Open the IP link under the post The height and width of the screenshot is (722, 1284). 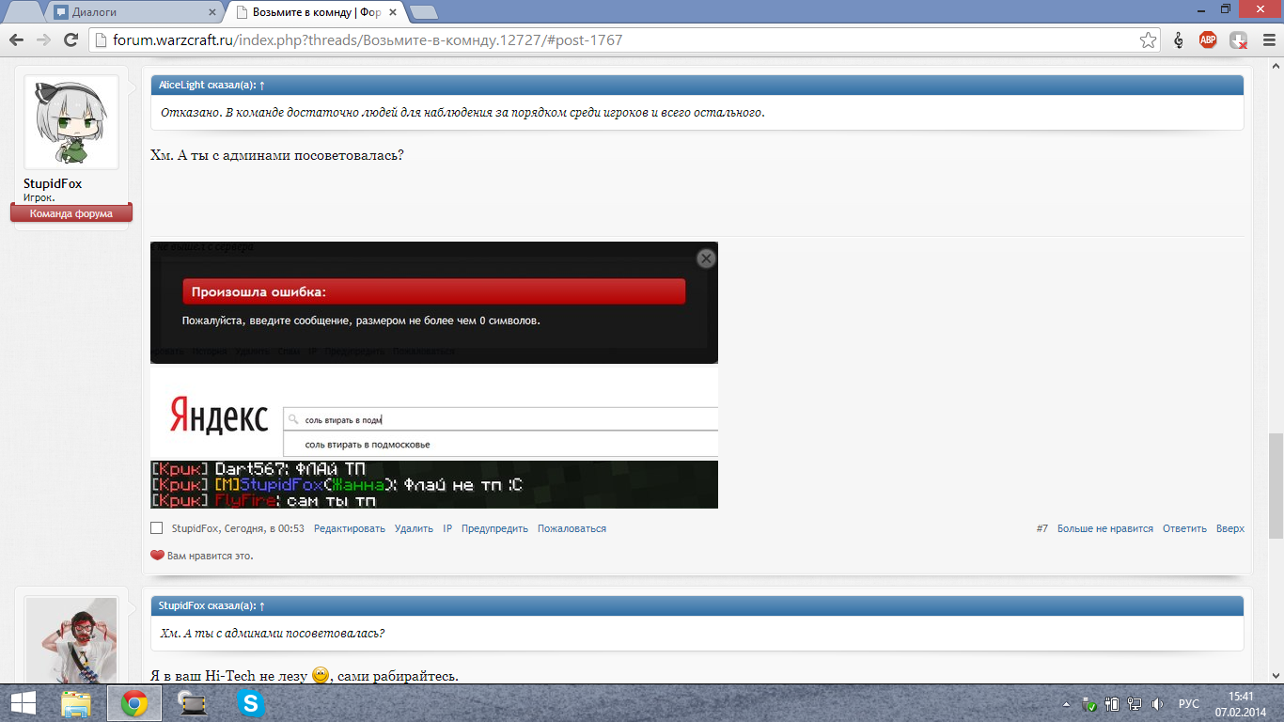[447, 528]
